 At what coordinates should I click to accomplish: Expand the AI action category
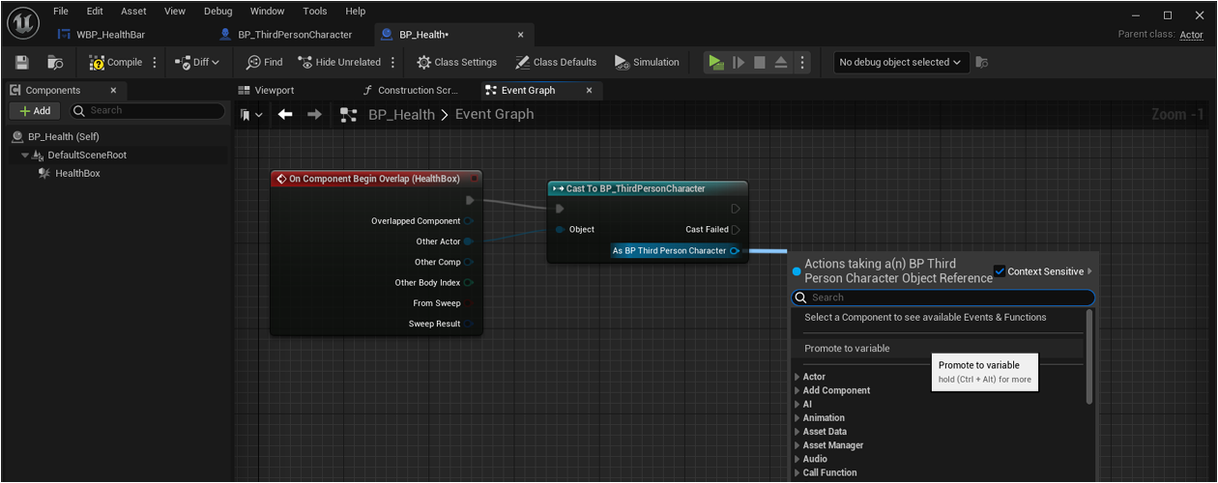click(x=797, y=405)
